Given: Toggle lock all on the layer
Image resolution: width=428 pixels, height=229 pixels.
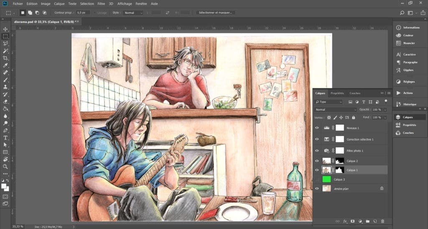Looking at the screenshot, I should point(354,118).
